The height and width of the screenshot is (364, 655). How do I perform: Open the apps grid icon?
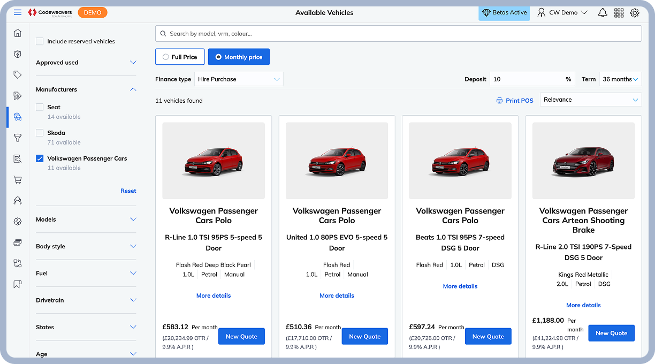[619, 12]
